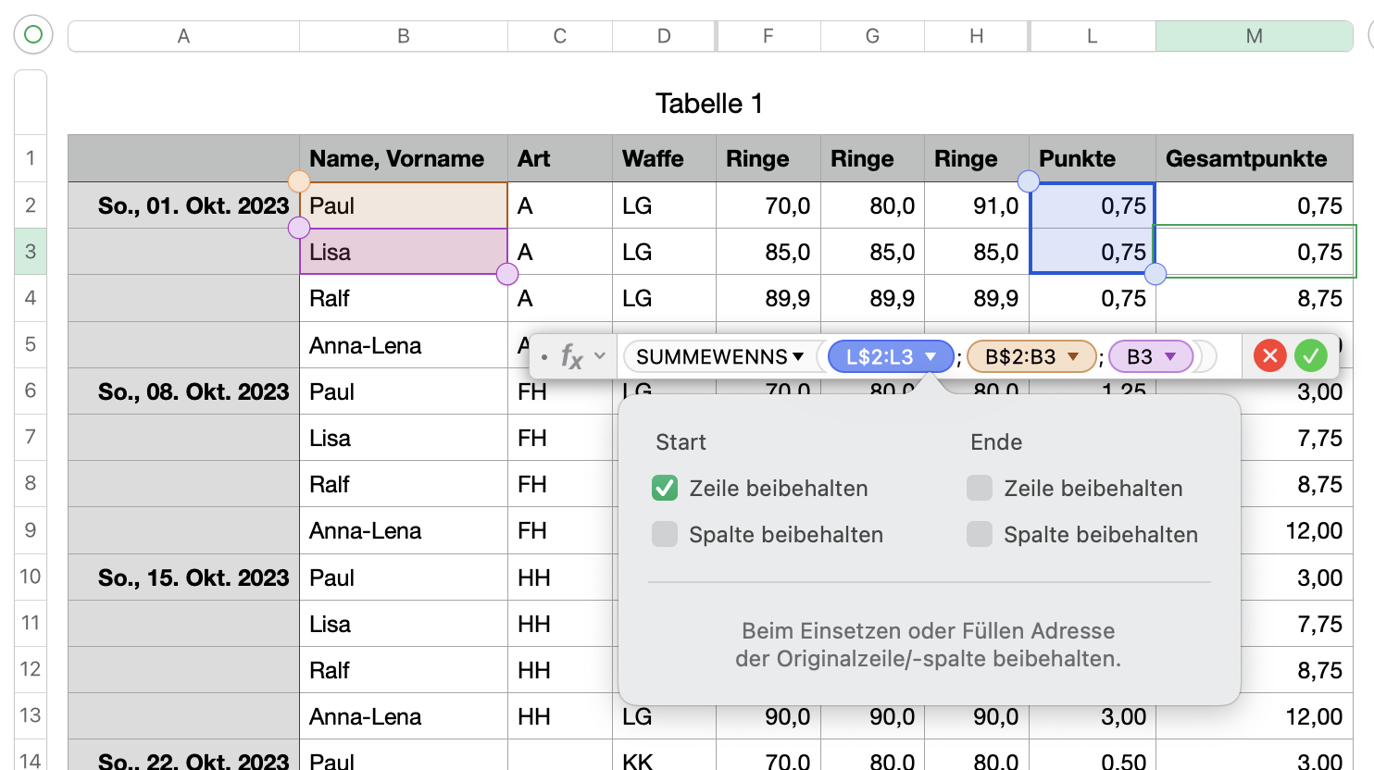Click the blue selection handle above cell L2
Image resolution: width=1374 pixels, height=770 pixels.
[1028, 180]
